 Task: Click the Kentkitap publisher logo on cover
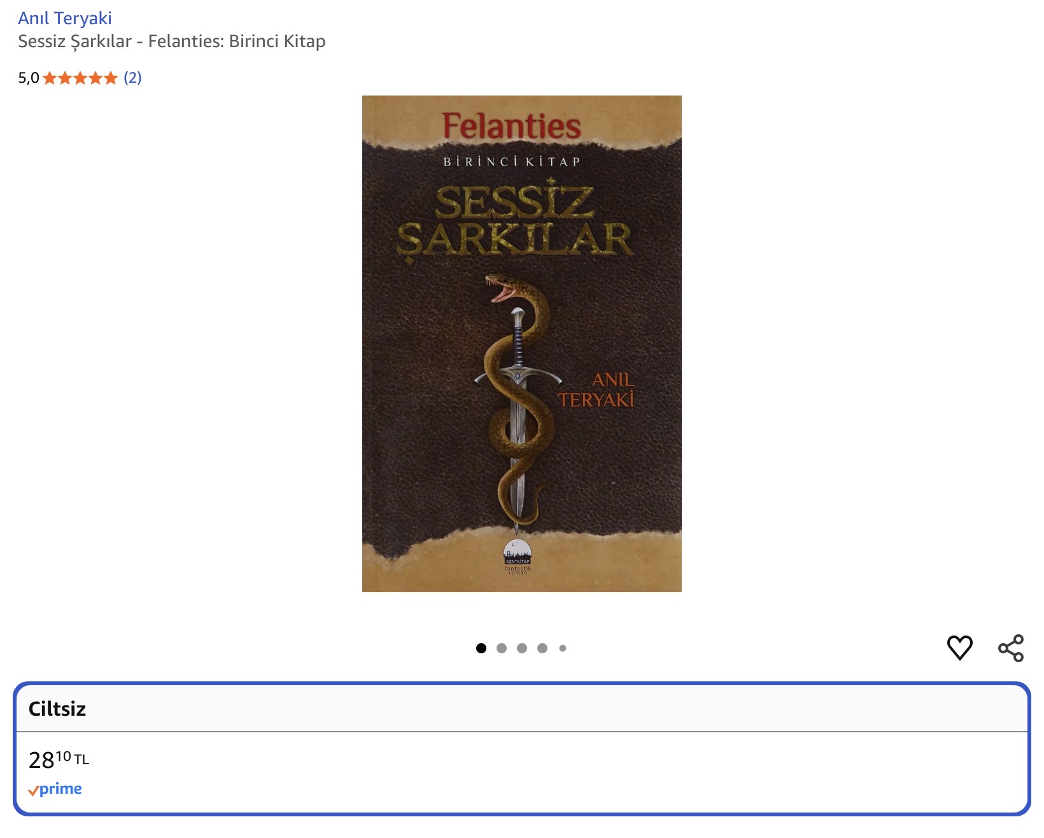[517, 557]
